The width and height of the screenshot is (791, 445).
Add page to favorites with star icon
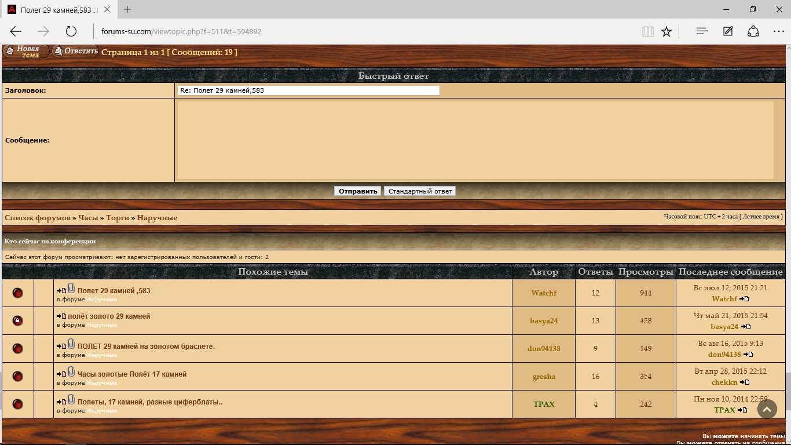[x=667, y=31]
